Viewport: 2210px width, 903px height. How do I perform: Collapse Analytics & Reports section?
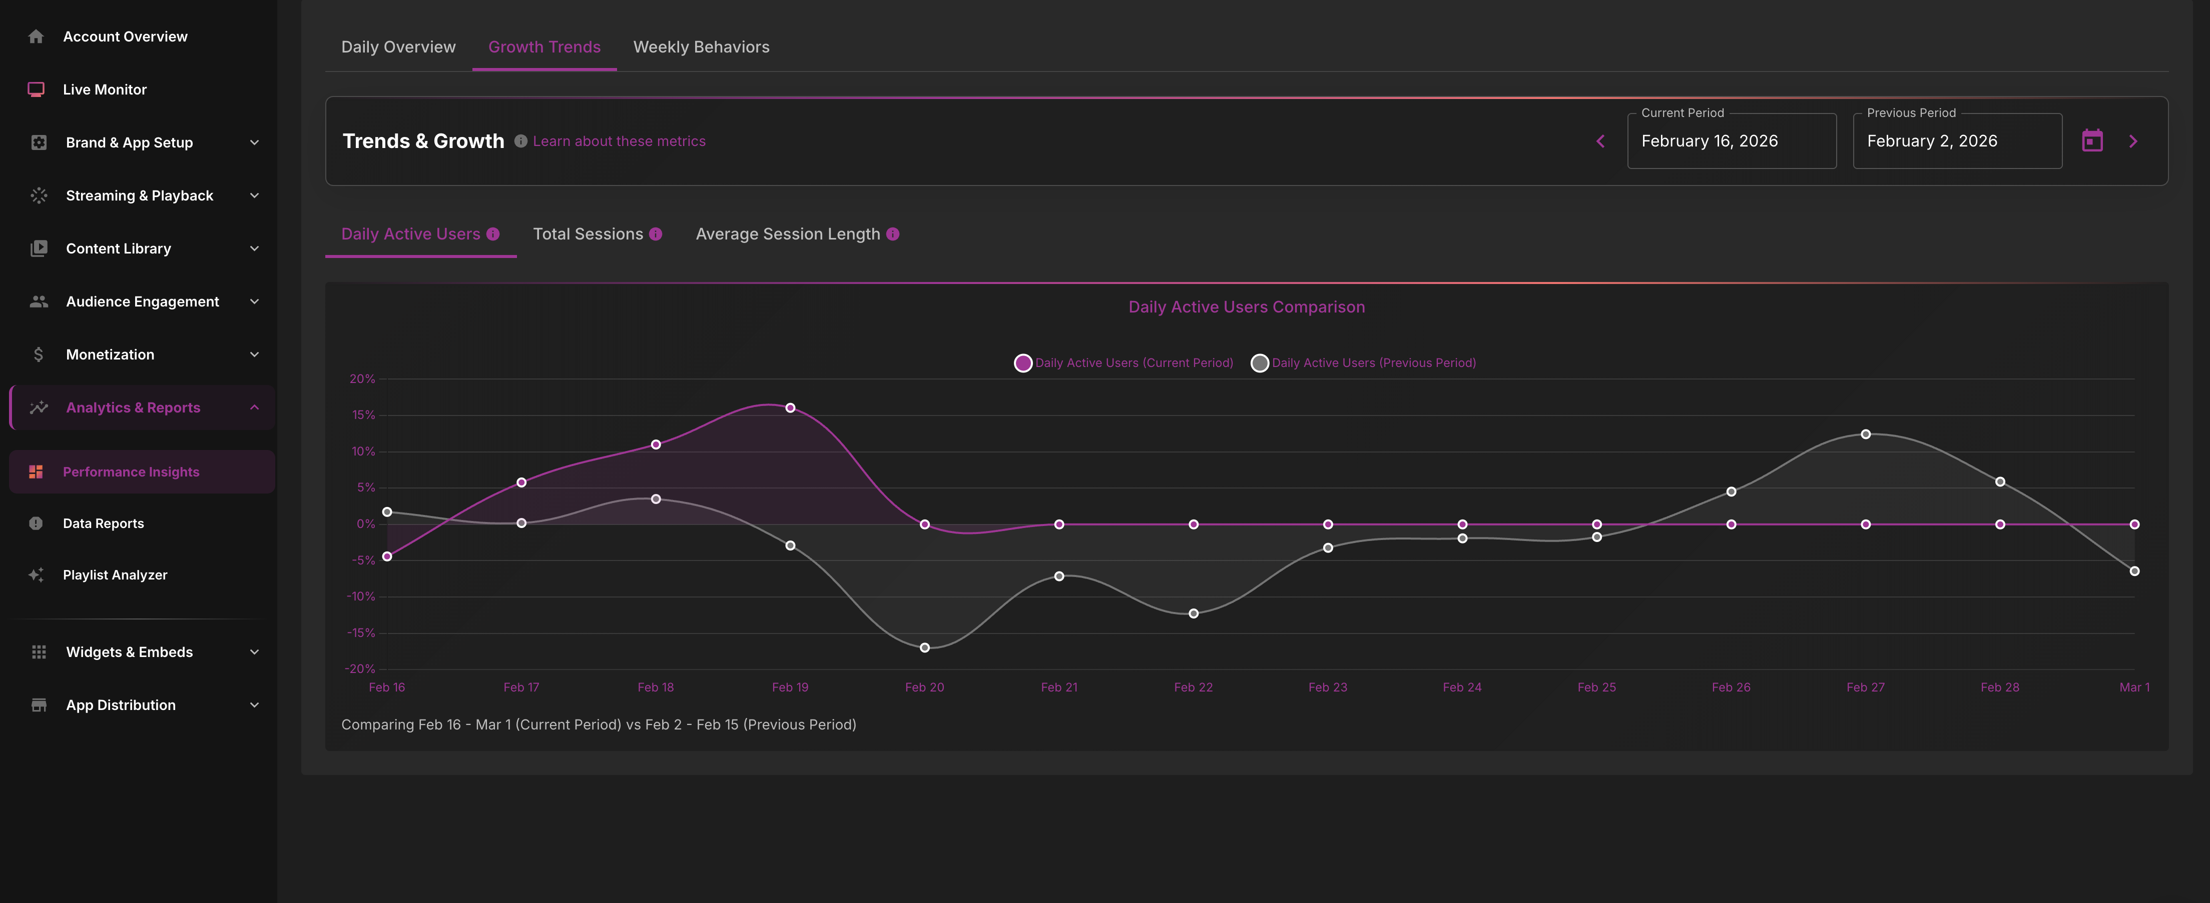pyautogui.click(x=254, y=408)
